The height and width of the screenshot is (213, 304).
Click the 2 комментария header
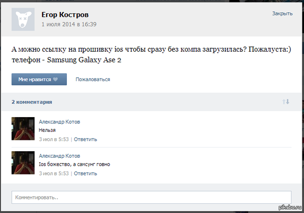tap(31, 102)
